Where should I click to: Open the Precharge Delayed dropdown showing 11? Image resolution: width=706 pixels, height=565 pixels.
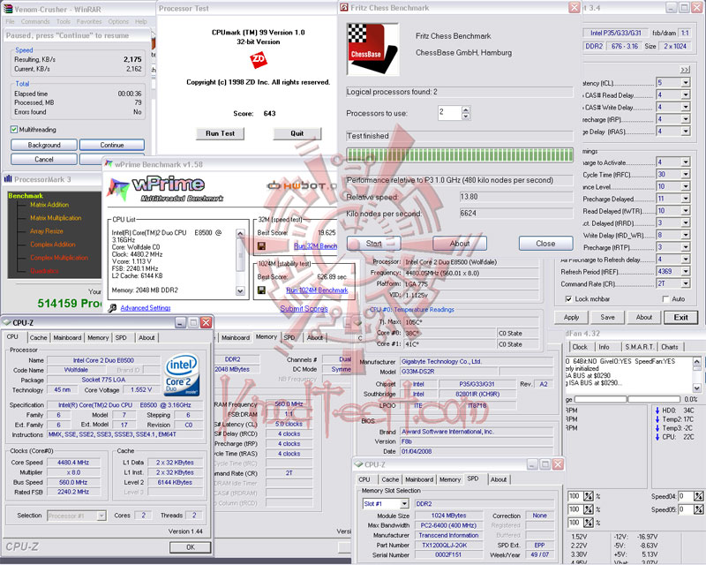(x=686, y=199)
